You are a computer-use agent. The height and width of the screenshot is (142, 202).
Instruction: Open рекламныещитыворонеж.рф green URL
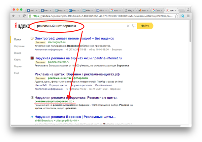[53, 102]
